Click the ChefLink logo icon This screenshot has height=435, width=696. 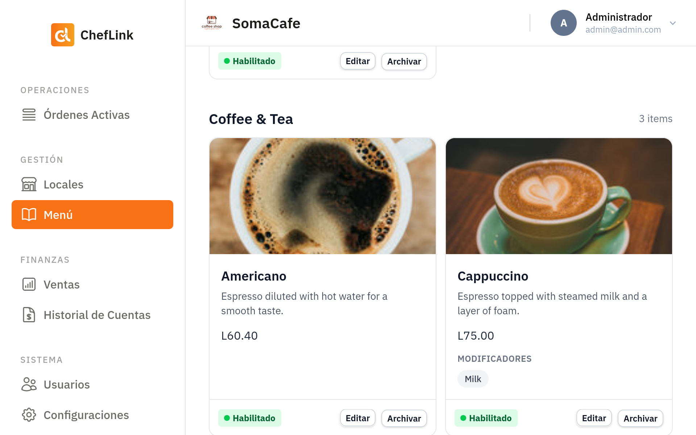(x=62, y=35)
